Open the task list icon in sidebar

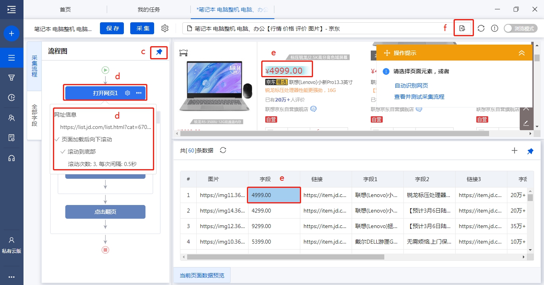(12, 58)
